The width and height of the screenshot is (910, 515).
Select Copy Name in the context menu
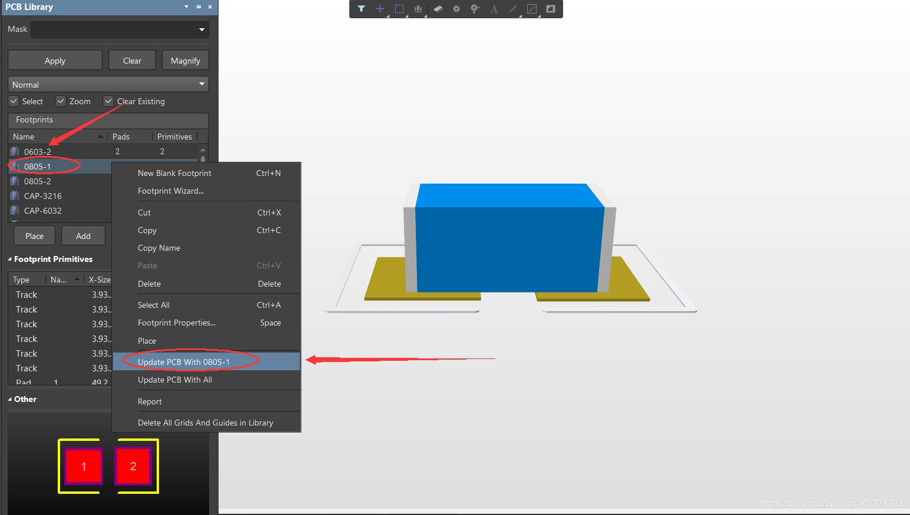coord(158,248)
